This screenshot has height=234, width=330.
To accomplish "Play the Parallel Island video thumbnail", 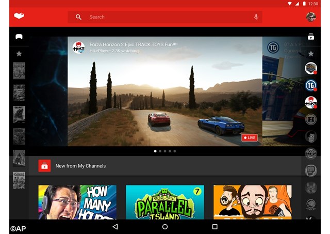I will [165, 202].
